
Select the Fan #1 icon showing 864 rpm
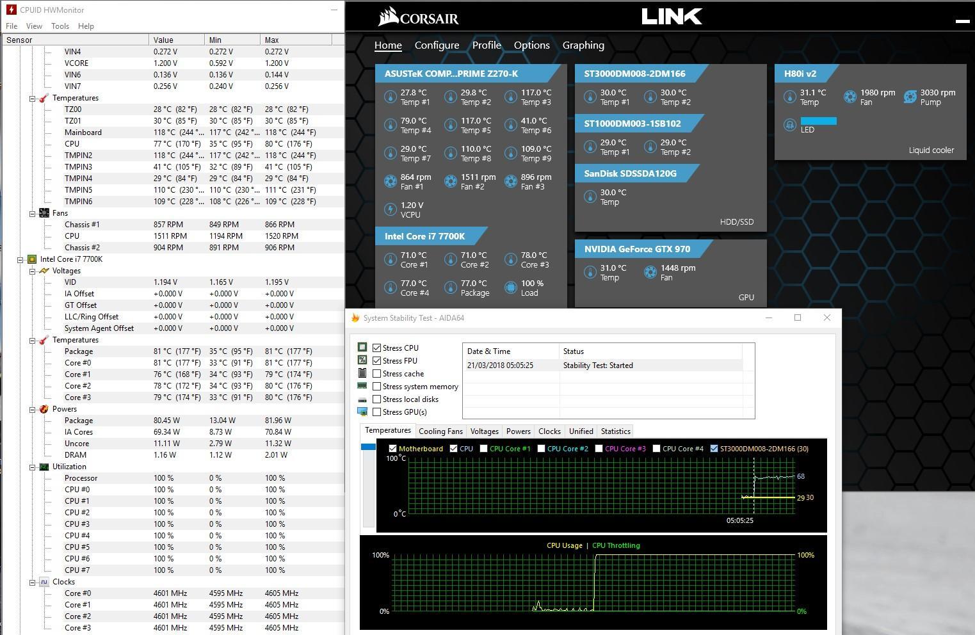tap(390, 182)
